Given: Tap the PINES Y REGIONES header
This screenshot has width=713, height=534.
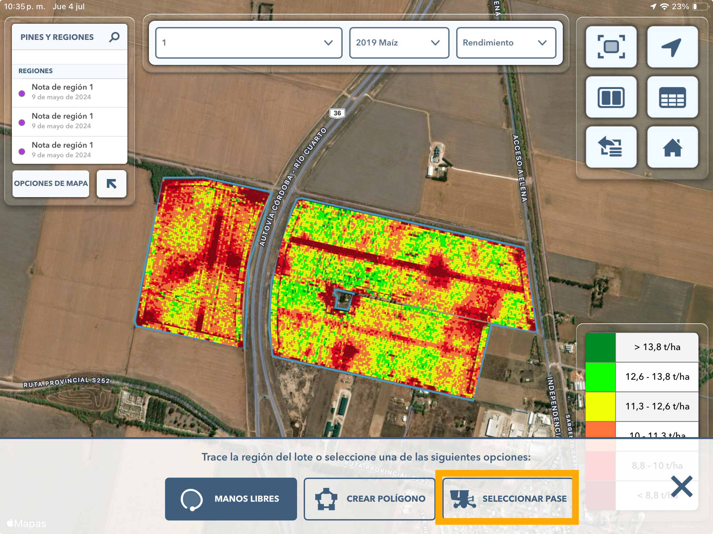Looking at the screenshot, I should pyautogui.click(x=57, y=37).
